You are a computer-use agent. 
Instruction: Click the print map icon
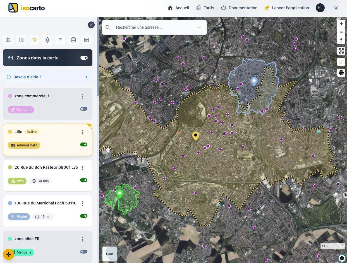(341, 73)
